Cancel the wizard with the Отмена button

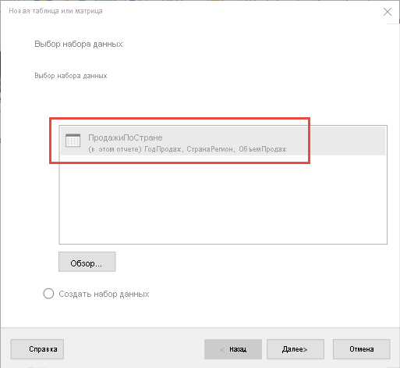362,349
